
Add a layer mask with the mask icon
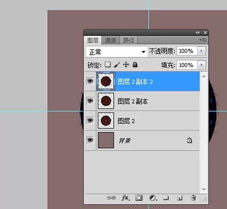pyautogui.click(x=139, y=197)
